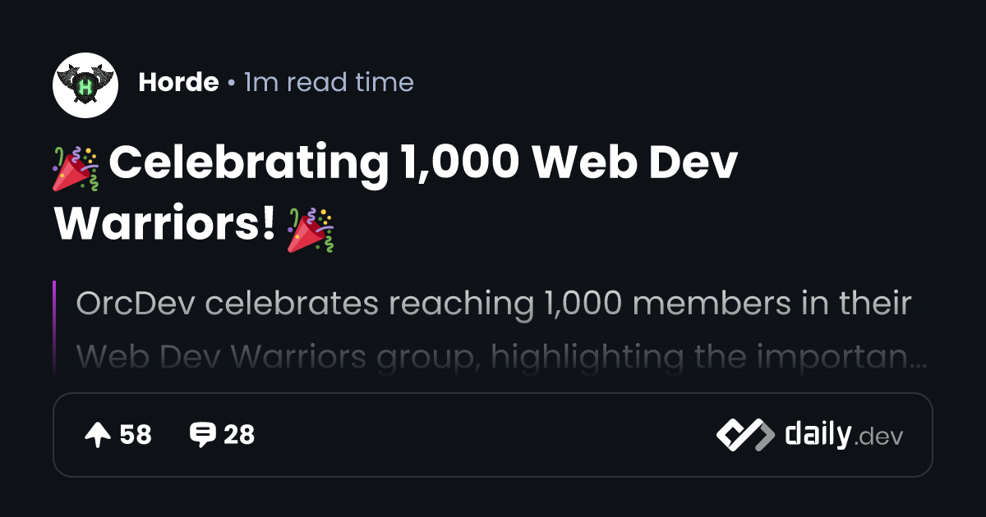Click the "daily" wordmark text
Viewport: 986px width, 517px height.
click(818, 434)
